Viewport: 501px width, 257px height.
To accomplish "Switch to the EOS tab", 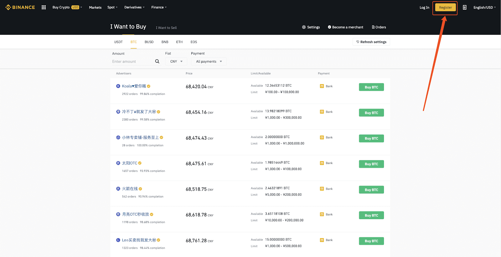I will point(194,42).
